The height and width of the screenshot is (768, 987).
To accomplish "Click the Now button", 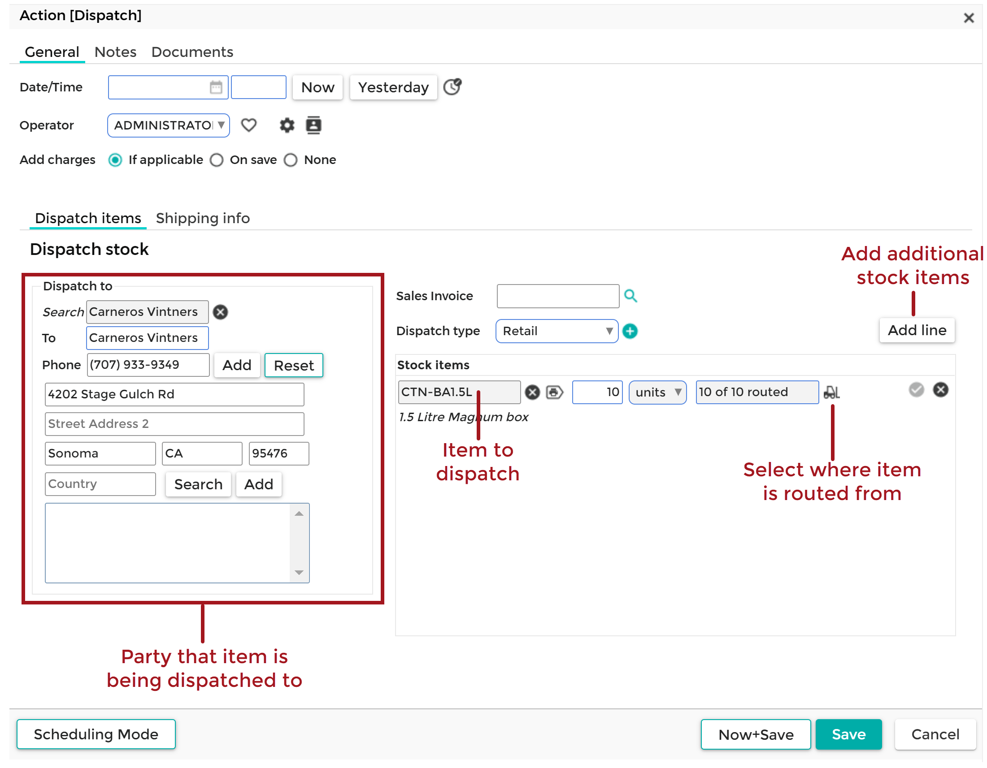I will pos(318,87).
